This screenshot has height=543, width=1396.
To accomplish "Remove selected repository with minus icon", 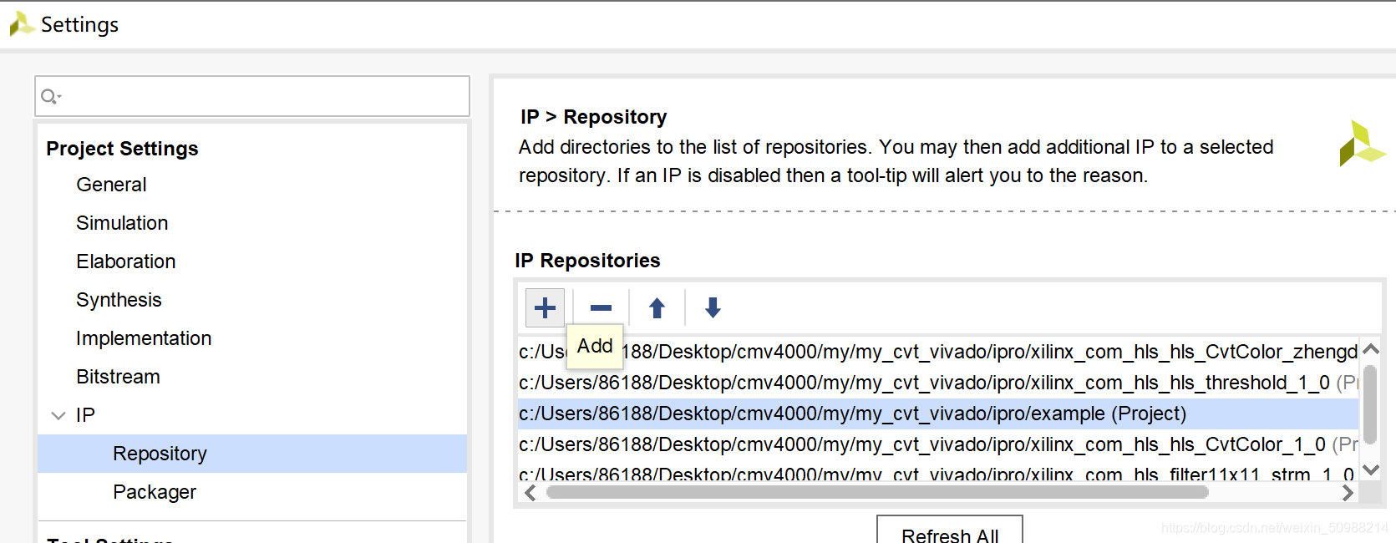I will [601, 307].
